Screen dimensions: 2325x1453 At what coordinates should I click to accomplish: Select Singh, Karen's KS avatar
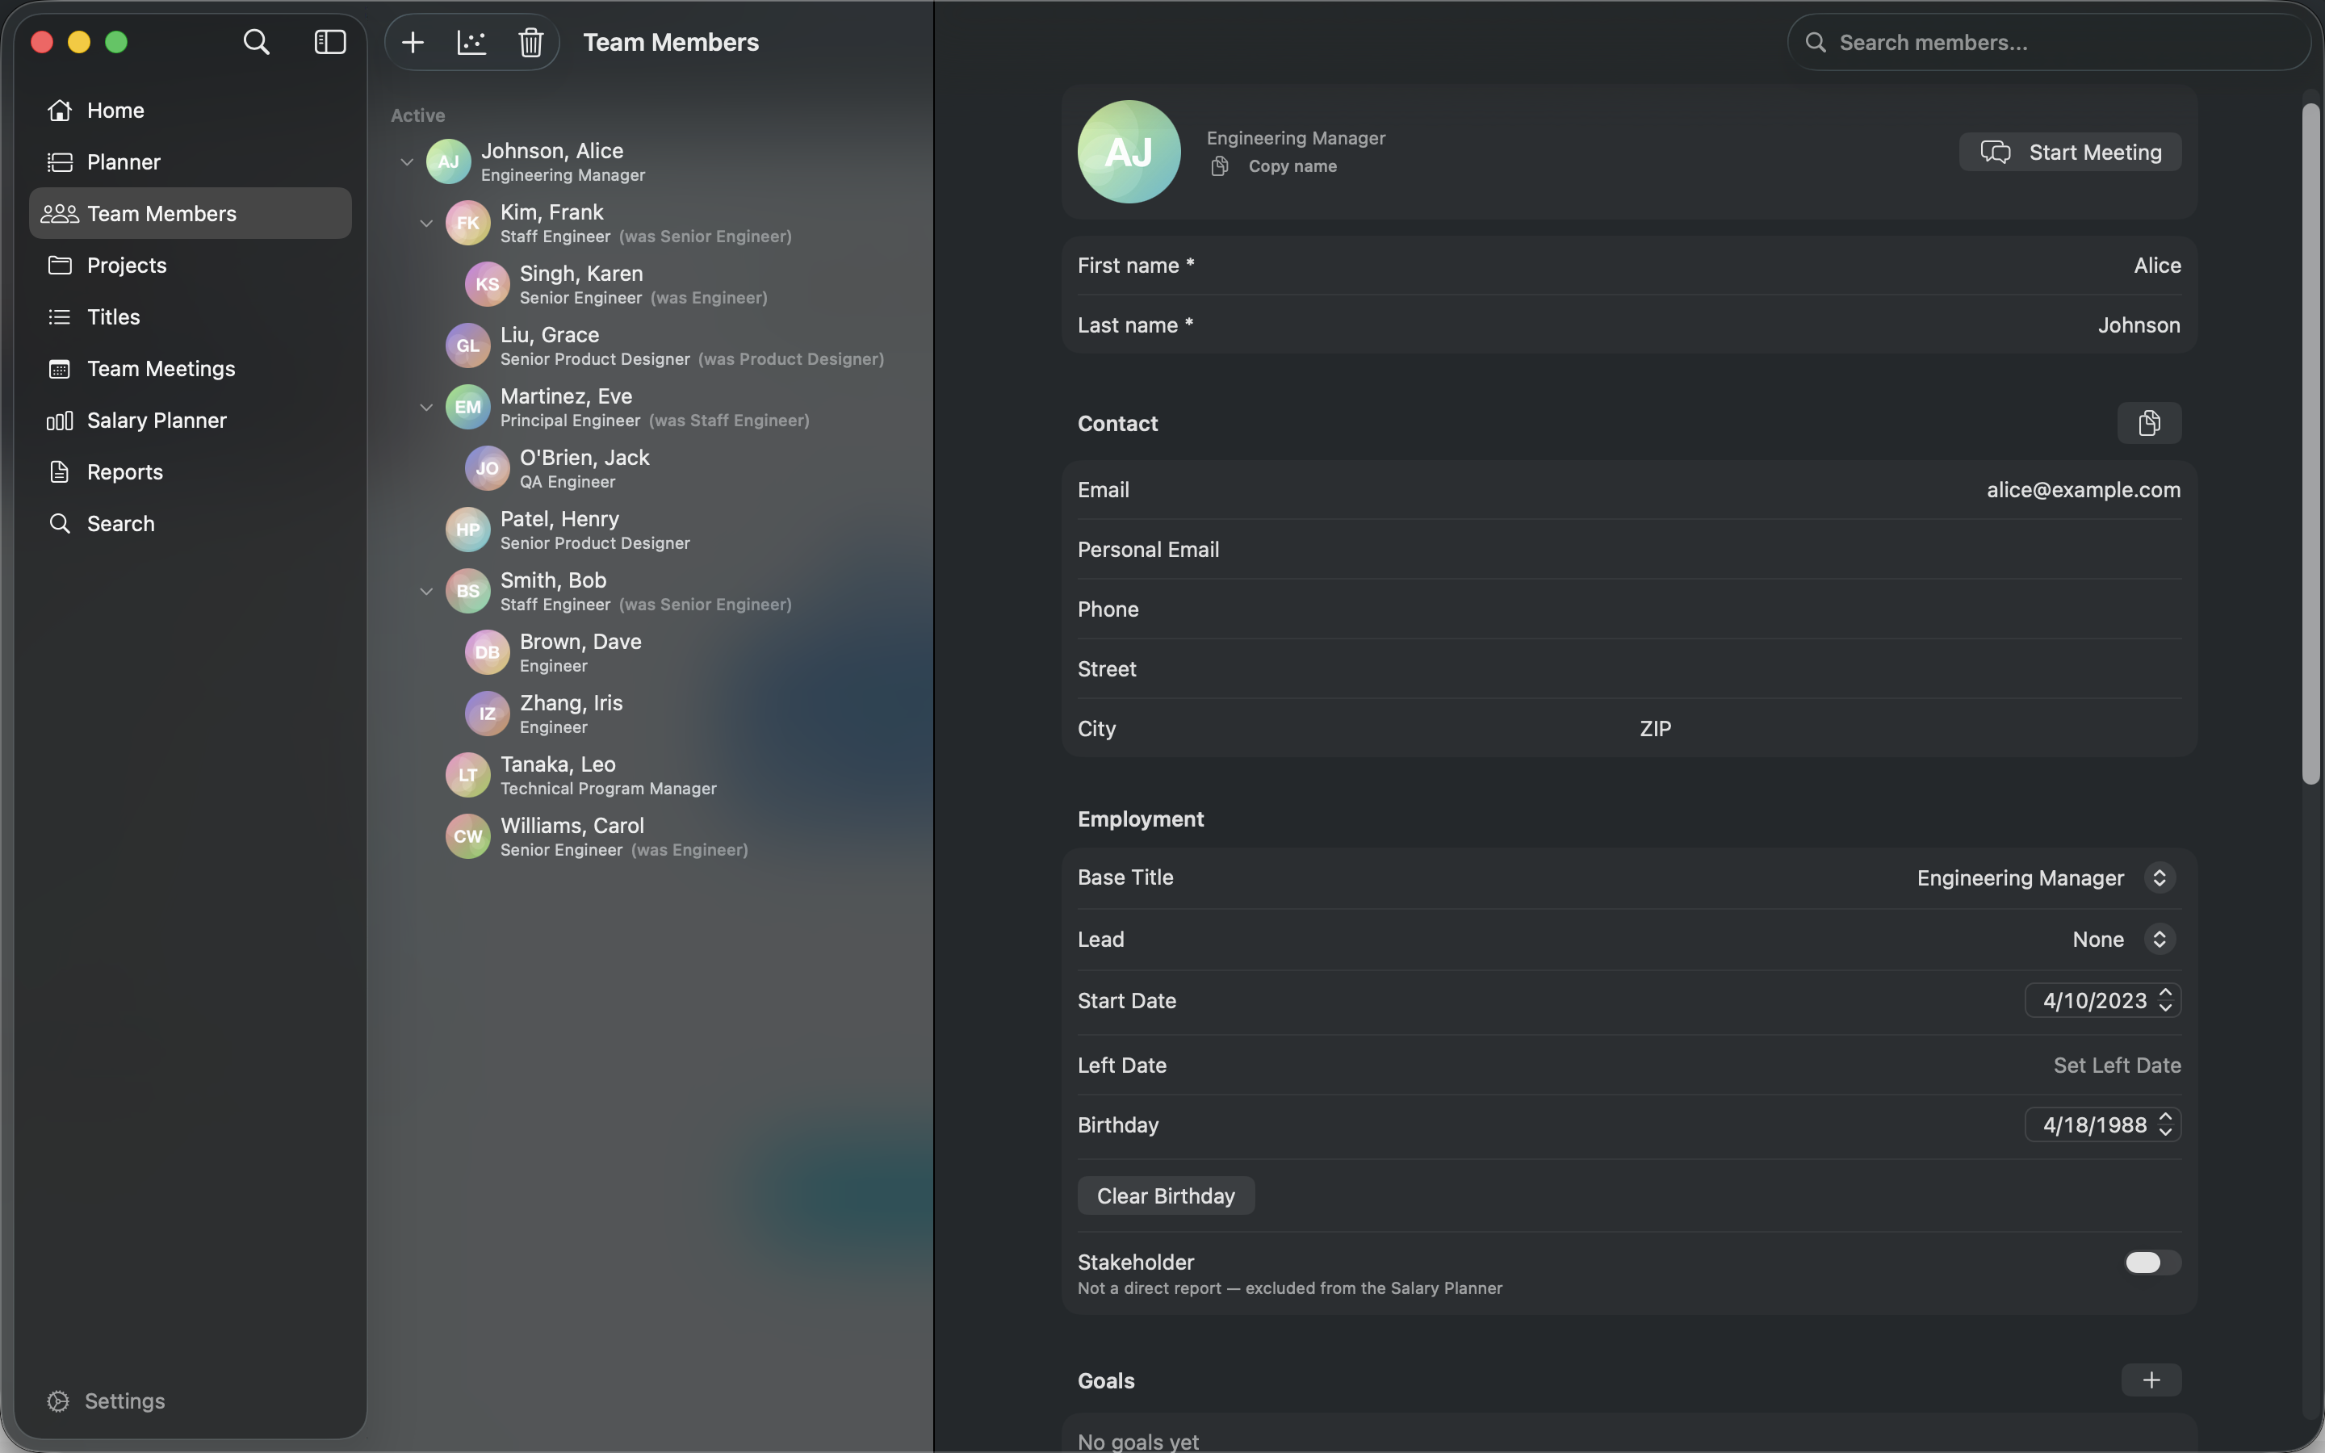click(487, 284)
